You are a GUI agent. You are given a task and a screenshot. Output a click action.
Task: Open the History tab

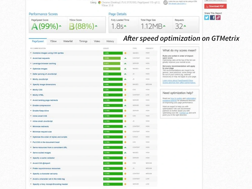tap(110, 41)
